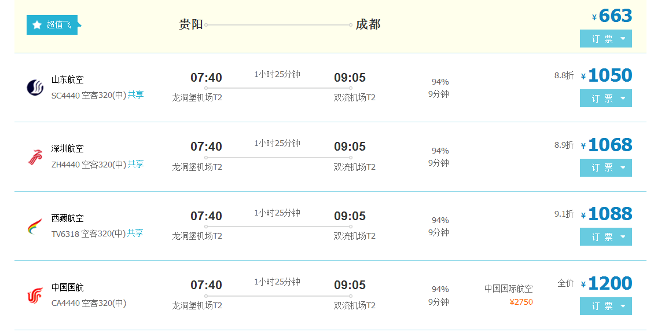Click 双流机场T2 on the ZH4440 row

[355, 167]
